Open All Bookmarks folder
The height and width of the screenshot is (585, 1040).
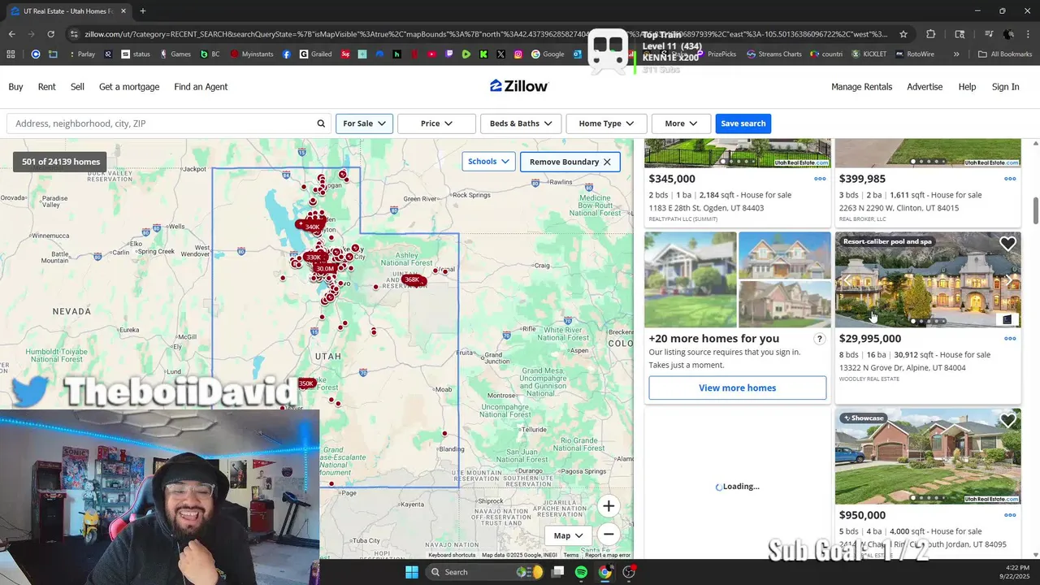coord(1005,54)
